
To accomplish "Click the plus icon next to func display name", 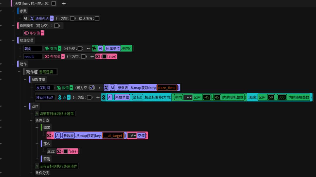I will [x=64, y=4].
